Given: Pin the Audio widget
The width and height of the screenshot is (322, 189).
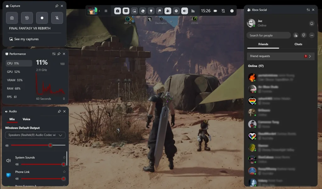Looking at the screenshot, I should (59, 111).
